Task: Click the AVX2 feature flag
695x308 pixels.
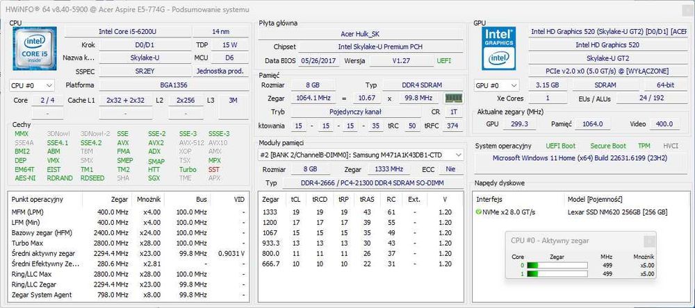Action: pos(156,143)
